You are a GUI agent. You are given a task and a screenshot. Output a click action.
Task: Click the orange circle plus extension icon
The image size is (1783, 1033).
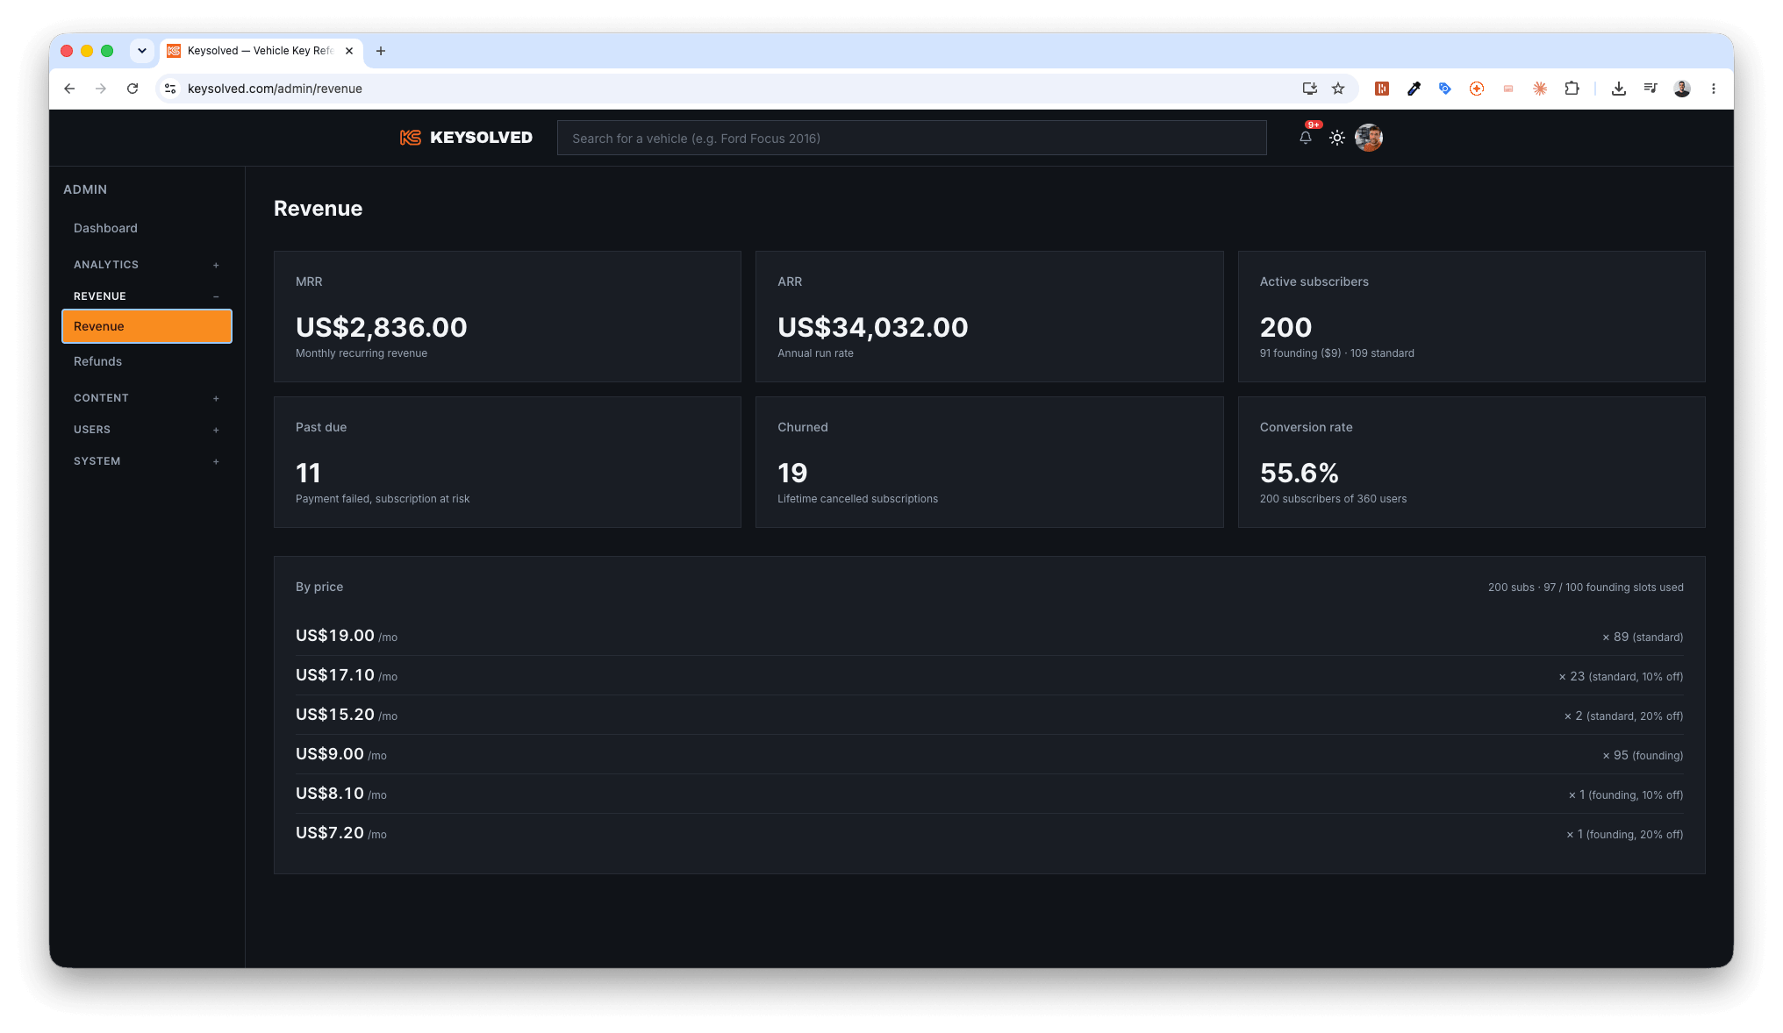pyautogui.click(x=1477, y=89)
